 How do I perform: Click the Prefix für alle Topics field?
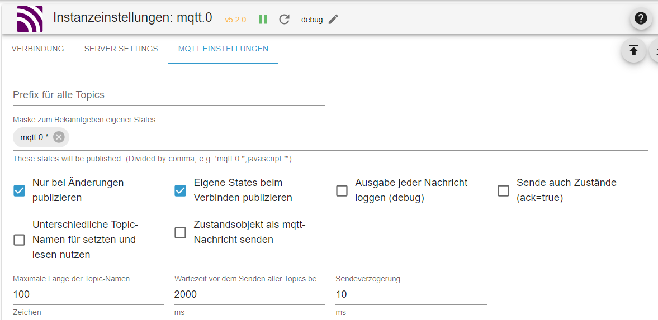(169, 95)
